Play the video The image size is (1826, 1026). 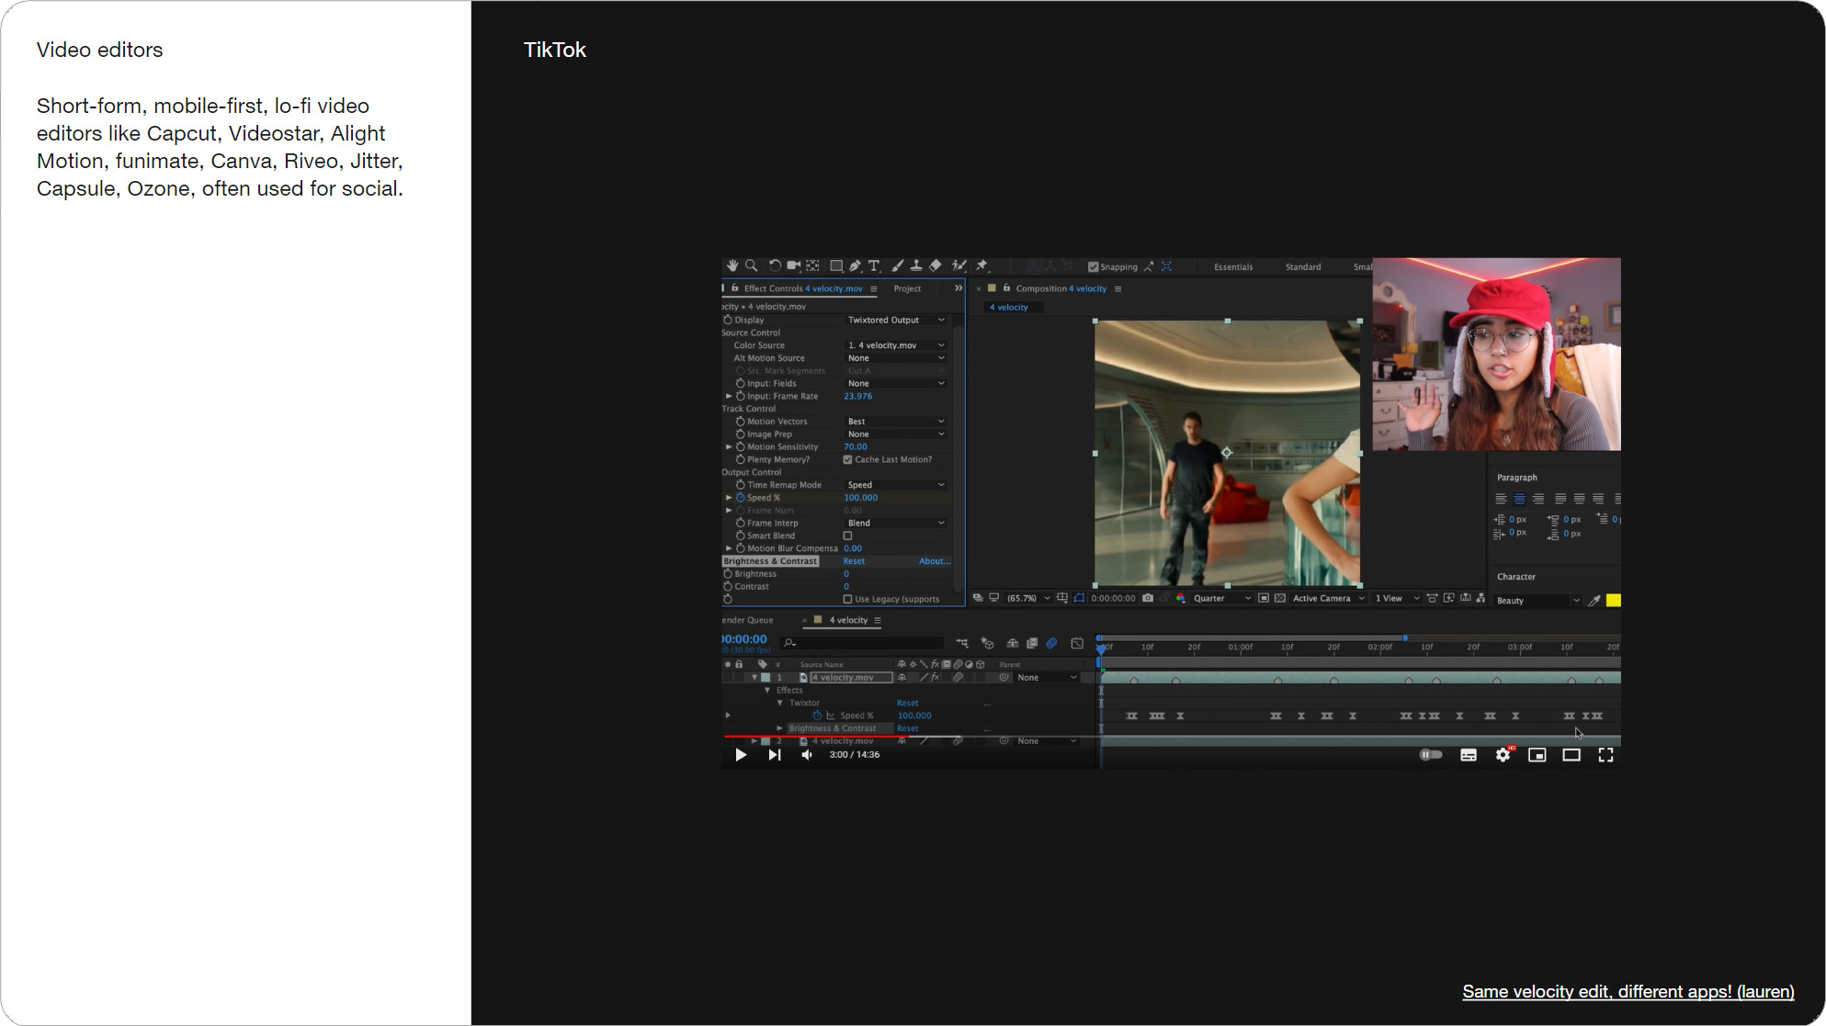click(x=741, y=755)
